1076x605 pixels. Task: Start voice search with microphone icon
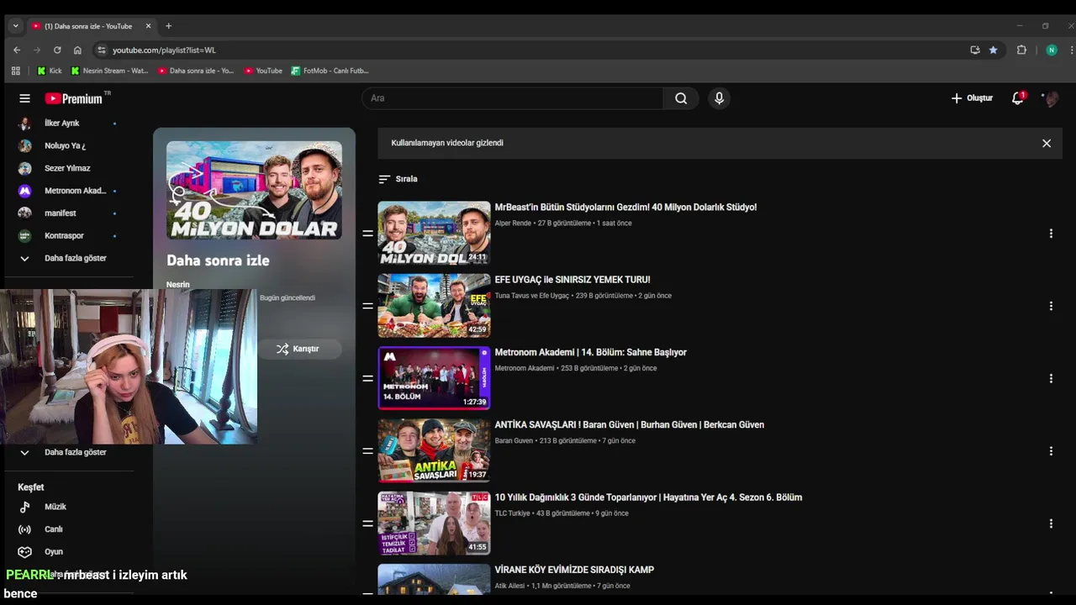(x=719, y=98)
